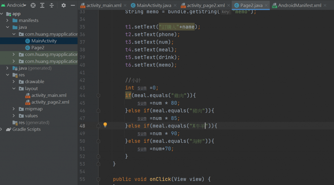This screenshot has height=185, width=334.
Task: Close the Page2.java tab
Action: (266, 5)
